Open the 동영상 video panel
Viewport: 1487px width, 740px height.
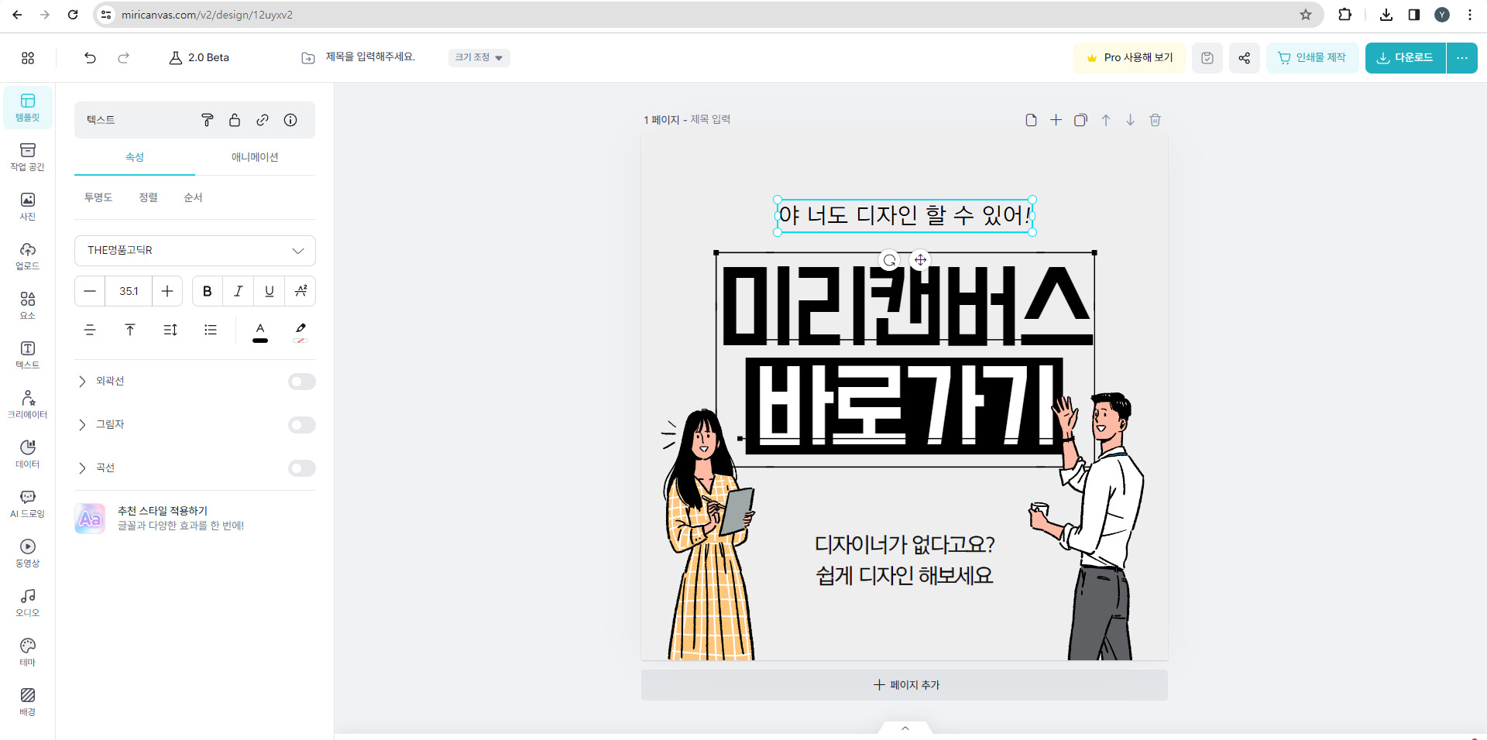28,553
